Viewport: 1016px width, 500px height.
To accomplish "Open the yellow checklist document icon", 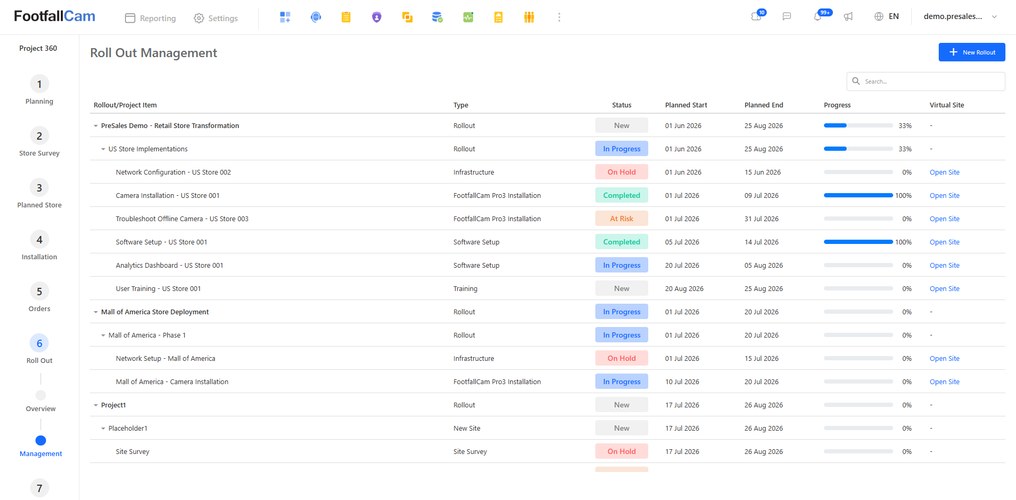I will point(498,17).
